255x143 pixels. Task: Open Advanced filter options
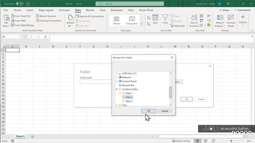coord(177,26)
